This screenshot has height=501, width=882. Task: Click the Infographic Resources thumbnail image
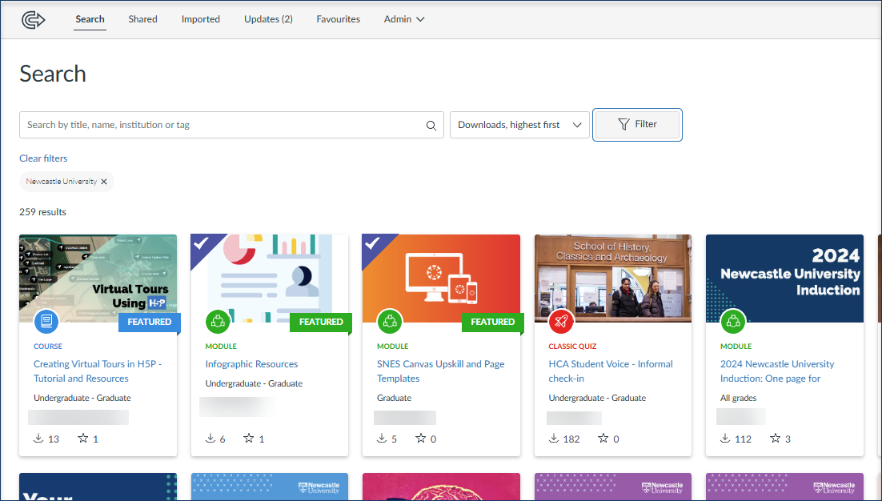click(x=270, y=279)
